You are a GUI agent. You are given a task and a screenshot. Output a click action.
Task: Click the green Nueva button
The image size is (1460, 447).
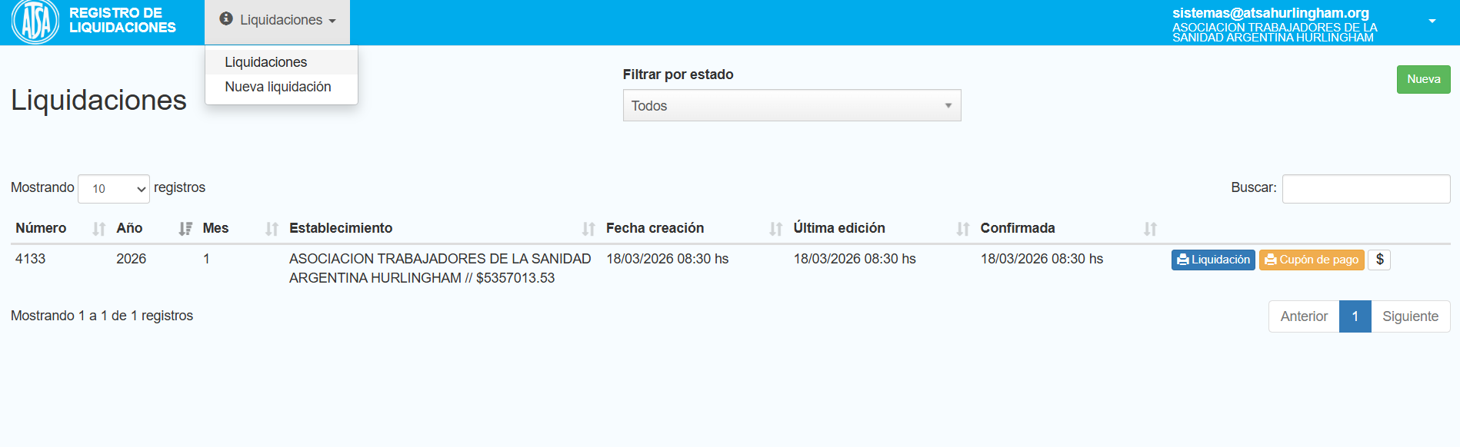(1423, 79)
